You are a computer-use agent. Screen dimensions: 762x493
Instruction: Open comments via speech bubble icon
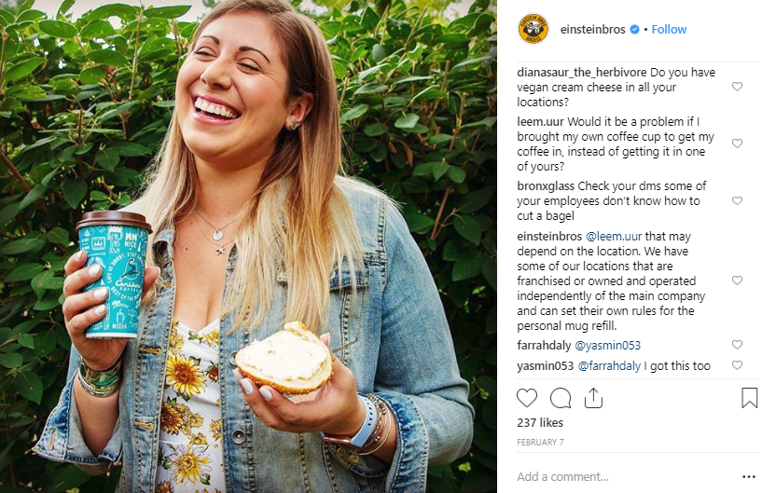(561, 399)
